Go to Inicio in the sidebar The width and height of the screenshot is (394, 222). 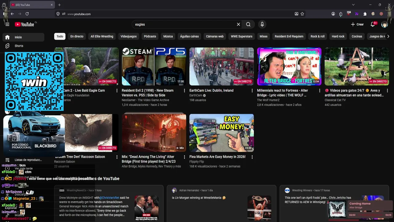[23, 37]
